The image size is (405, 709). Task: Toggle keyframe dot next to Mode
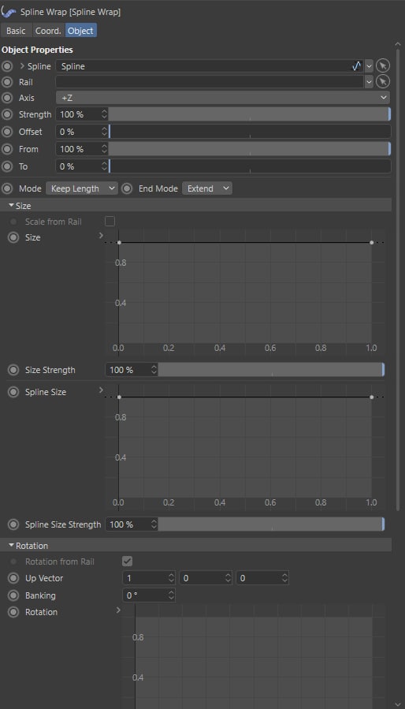7,188
